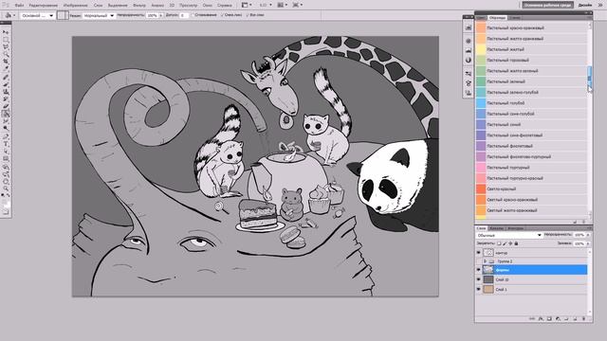The width and height of the screenshot is (607, 341).
Task: Lock layer position with cross-arrow icon
Action: point(510,243)
